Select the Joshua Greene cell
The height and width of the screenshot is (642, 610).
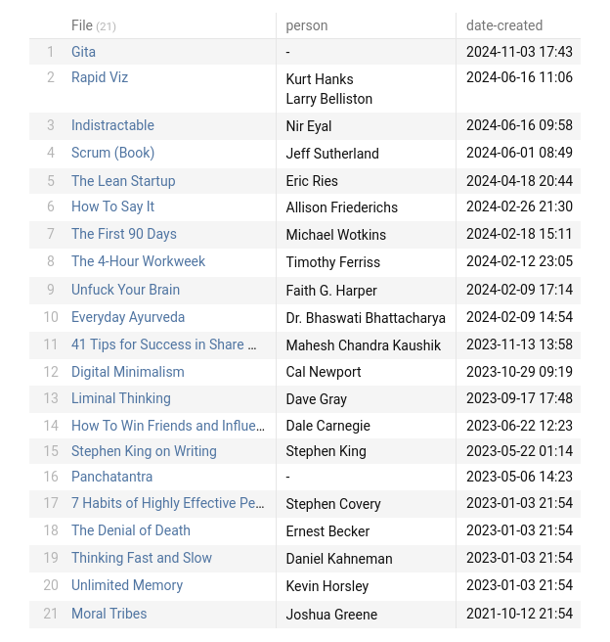(x=331, y=615)
